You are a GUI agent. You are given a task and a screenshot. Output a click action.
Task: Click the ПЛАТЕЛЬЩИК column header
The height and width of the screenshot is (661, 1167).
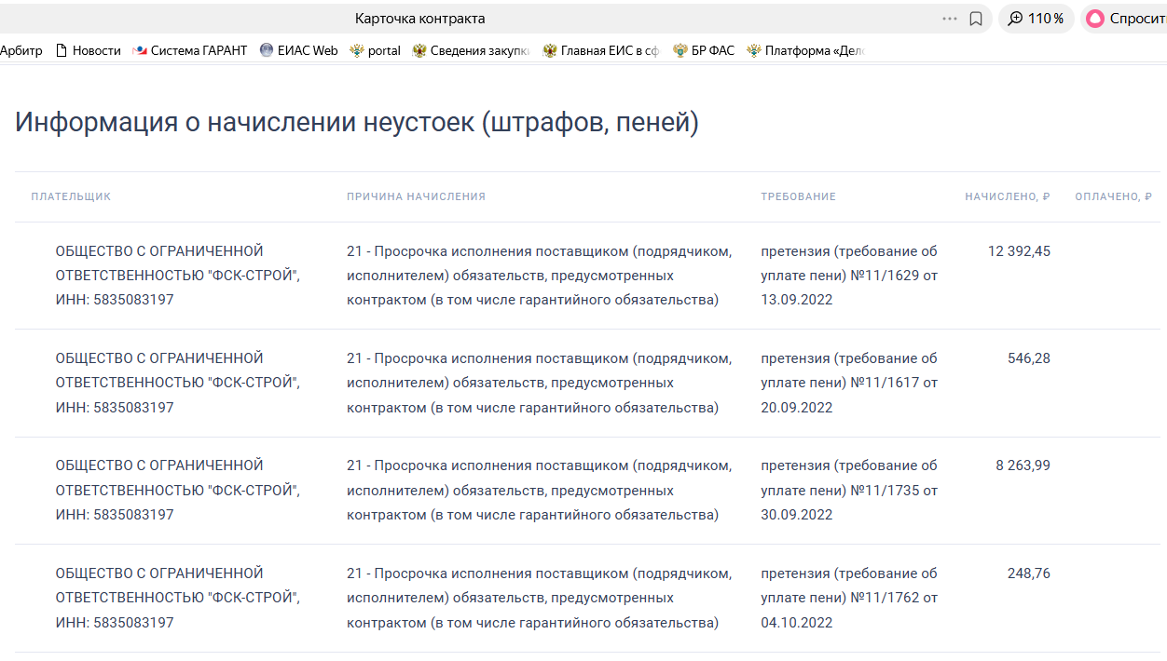71,196
